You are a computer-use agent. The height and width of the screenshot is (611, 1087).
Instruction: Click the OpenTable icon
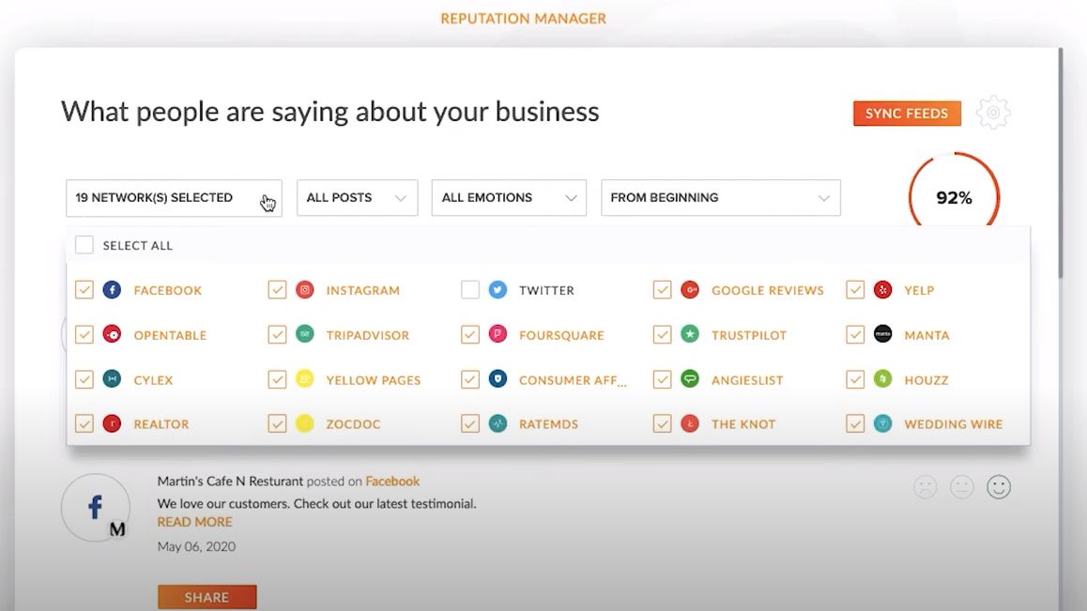[112, 334]
